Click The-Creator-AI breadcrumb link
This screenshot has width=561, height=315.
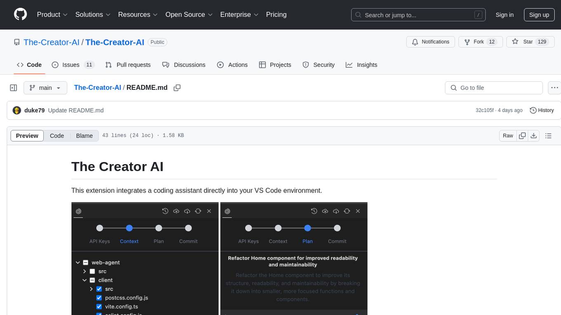tap(97, 87)
